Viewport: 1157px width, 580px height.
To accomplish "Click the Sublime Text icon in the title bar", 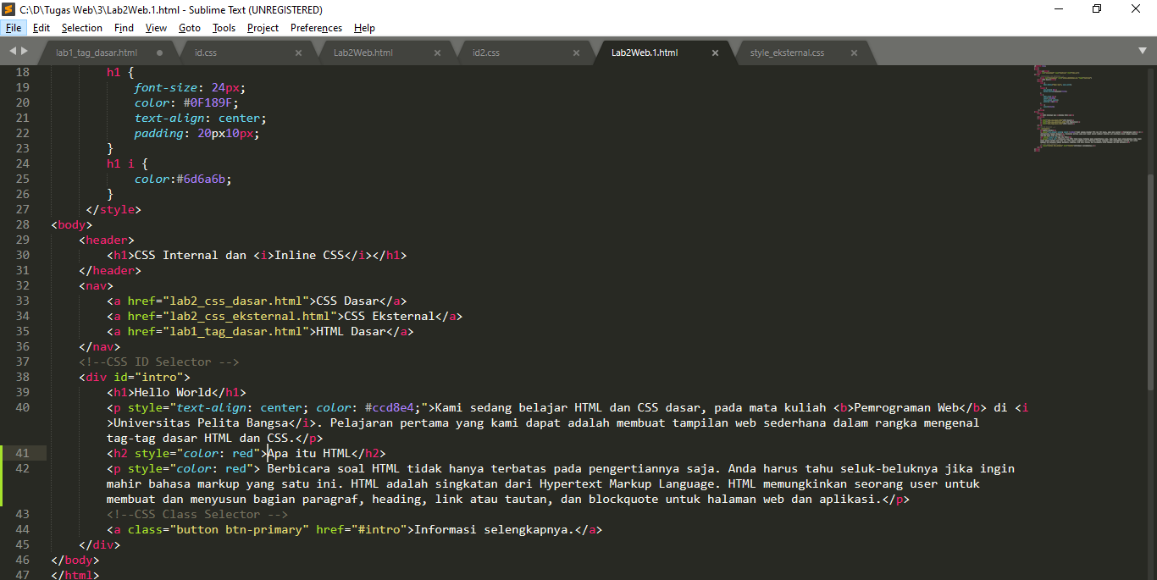I will point(9,9).
